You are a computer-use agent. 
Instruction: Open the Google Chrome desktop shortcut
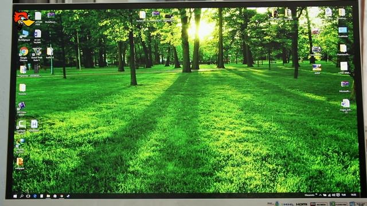click(x=24, y=51)
